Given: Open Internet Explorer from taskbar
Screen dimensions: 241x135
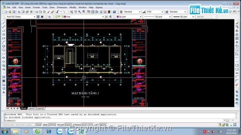Looking at the screenshot, I should point(49,132).
